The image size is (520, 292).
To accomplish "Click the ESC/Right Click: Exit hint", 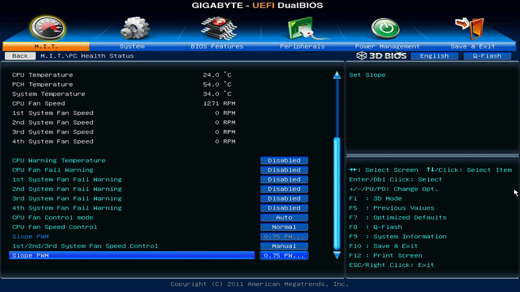I will click(x=392, y=265).
